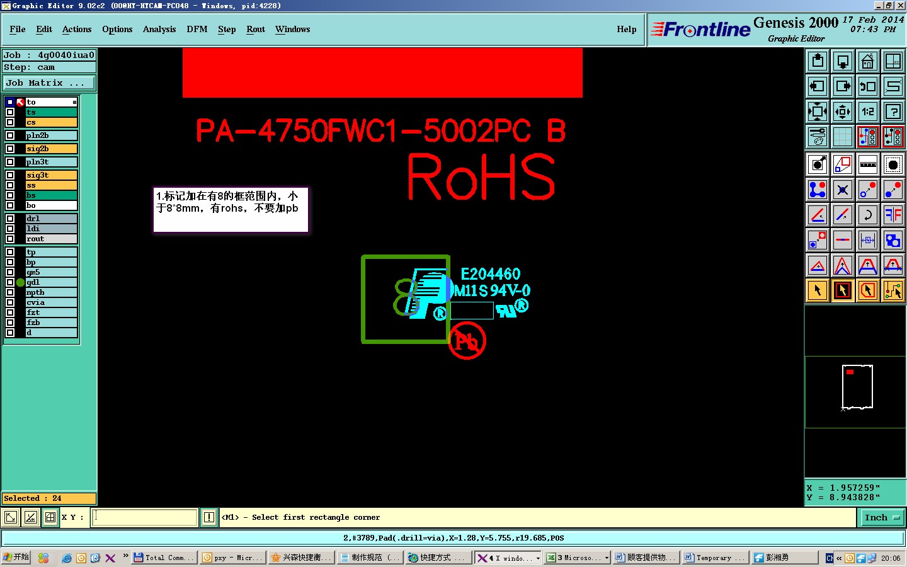Click the Temporary taskbar button
The image size is (907, 567).
tap(716, 558)
